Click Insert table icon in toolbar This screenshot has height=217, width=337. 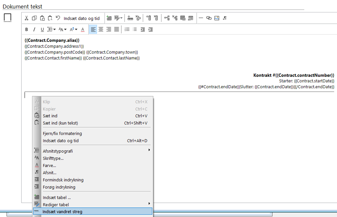(109, 18)
